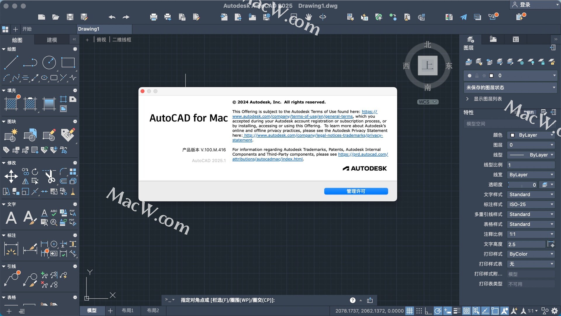Click the 颜色 ByLayer color swatch
561x316 pixels.
(512, 135)
